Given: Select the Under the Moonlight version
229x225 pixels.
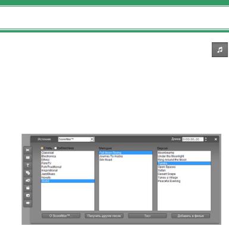Looking at the screenshot, I should (x=184, y=156).
